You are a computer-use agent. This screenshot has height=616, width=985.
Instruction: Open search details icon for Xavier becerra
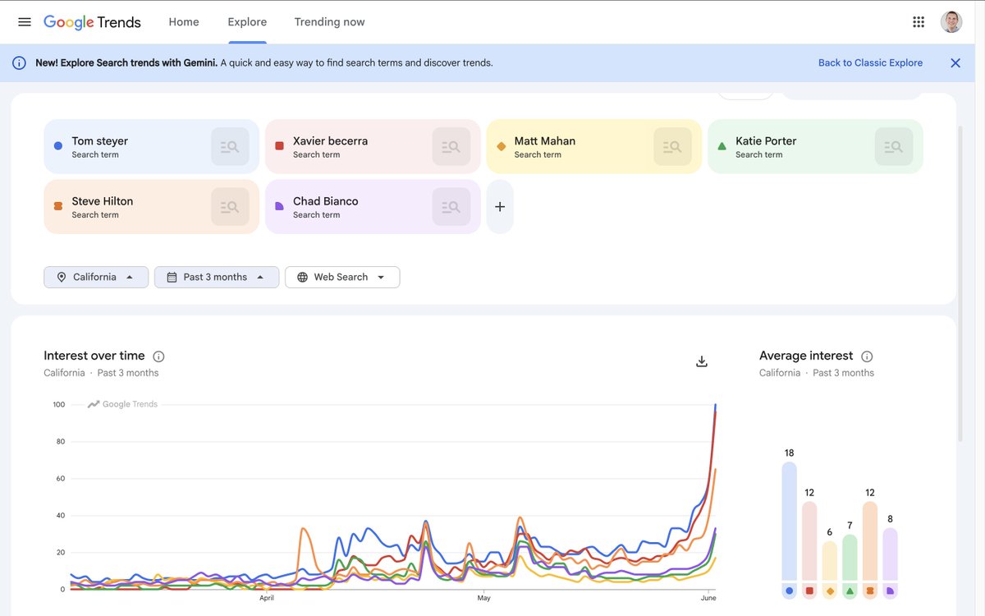(x=451, y=147)
